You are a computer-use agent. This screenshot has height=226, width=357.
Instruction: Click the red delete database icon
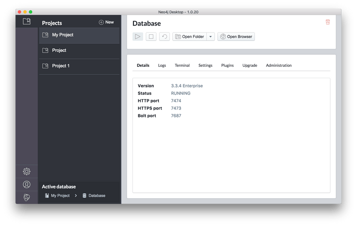coord(327,22)
